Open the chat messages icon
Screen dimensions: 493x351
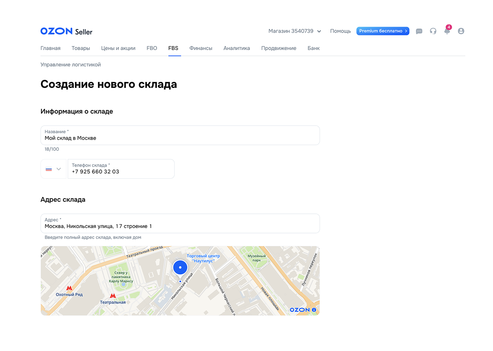click(419, 31)
